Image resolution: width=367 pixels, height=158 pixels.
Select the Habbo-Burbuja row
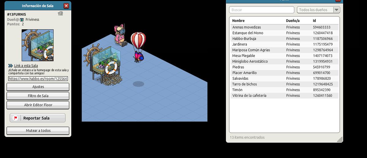(x=284, y=39)
